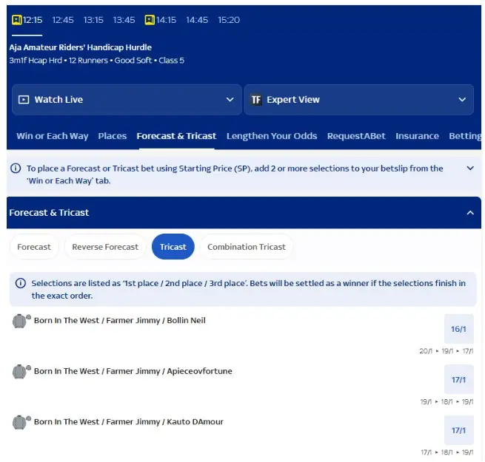The height and width of the screenshot is (462, 485).
Task: Click the info icon beside Selections listed note
Action: [20, 284]
